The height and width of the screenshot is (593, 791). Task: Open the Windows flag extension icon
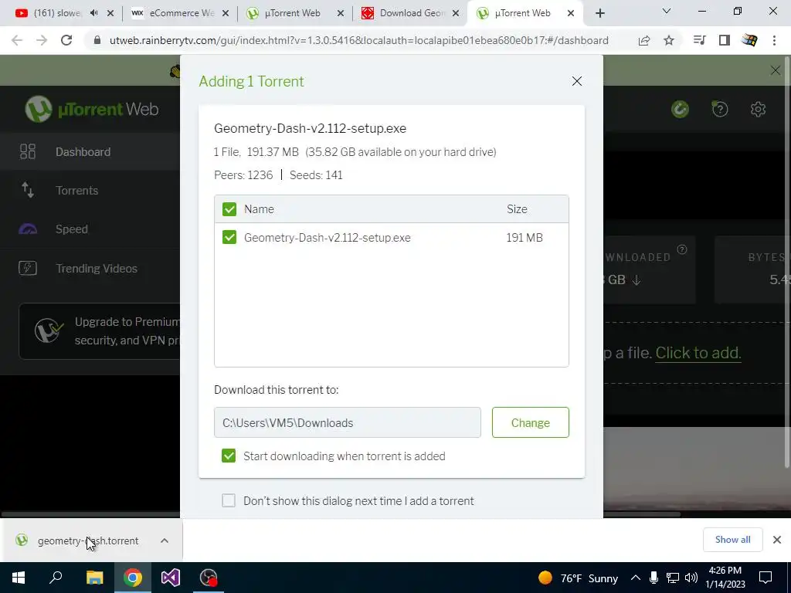tap(749, 40)
